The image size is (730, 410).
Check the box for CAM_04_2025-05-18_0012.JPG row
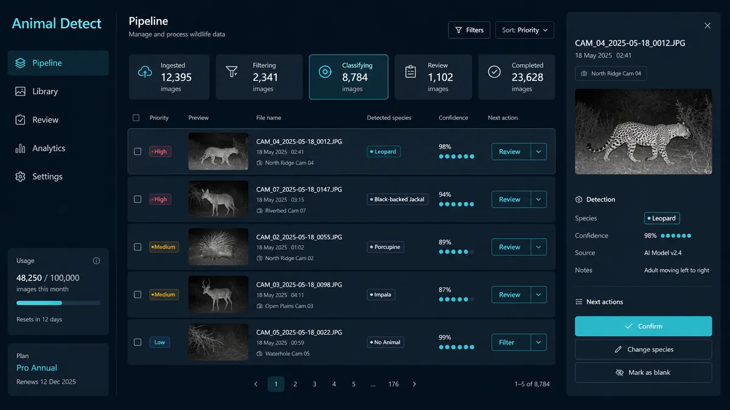(x=137, y=151)
